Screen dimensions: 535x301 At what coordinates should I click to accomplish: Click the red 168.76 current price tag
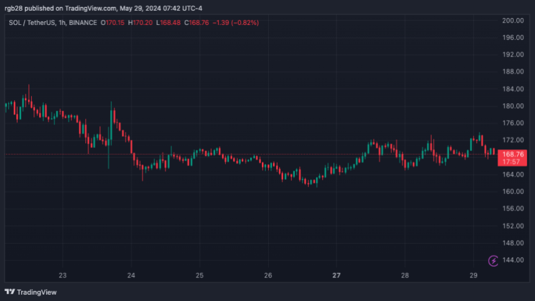[x=514, y=154]
